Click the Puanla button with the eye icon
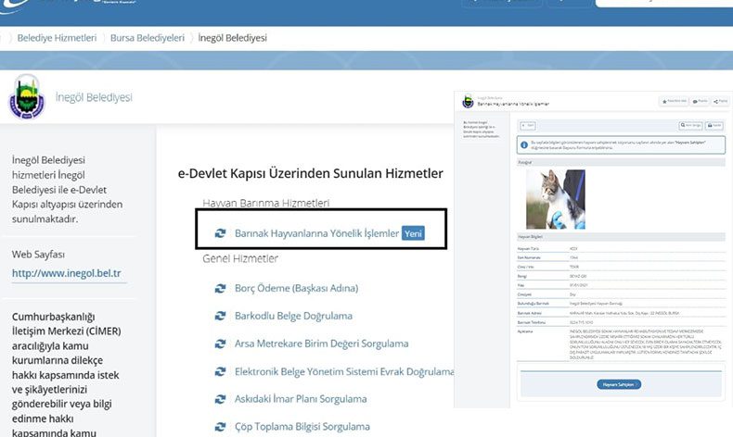This screenshot has height=437, width=733. (700, 101)
